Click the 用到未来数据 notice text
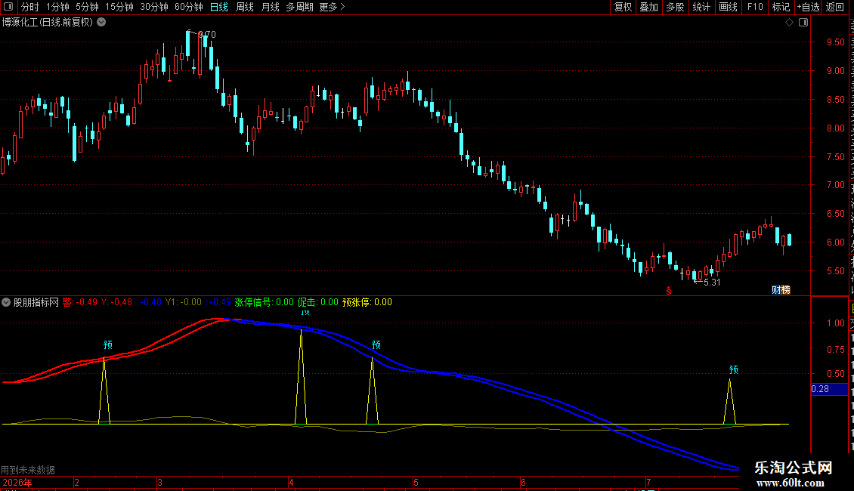The width and height of the screenshot is (854, 491). (28, 470)
